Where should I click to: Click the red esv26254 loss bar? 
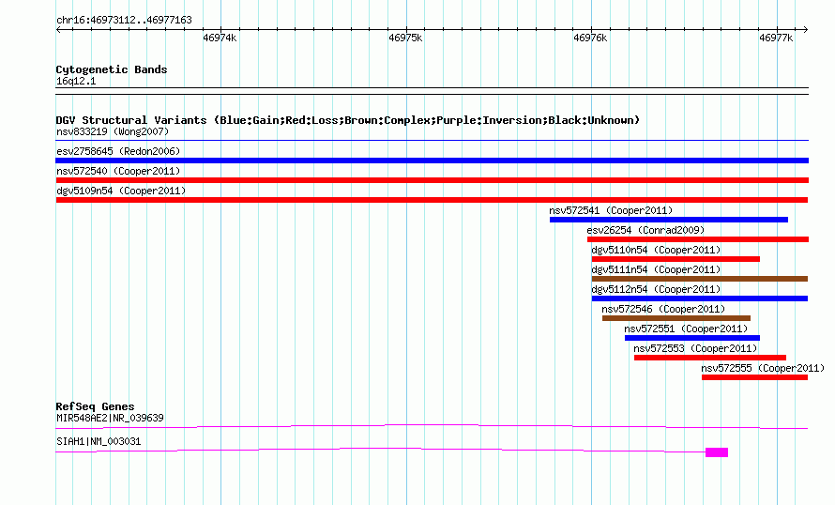click(x=698, y=239)
